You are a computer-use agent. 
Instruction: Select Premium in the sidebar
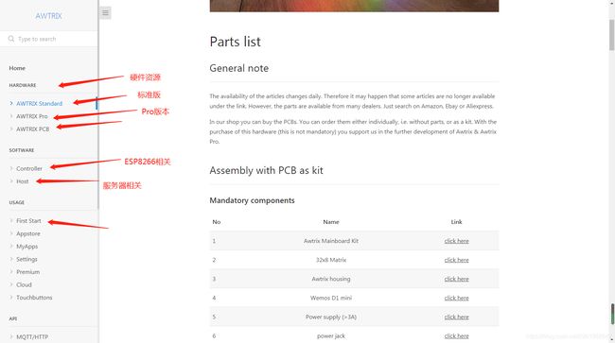(x=27, y=272)
